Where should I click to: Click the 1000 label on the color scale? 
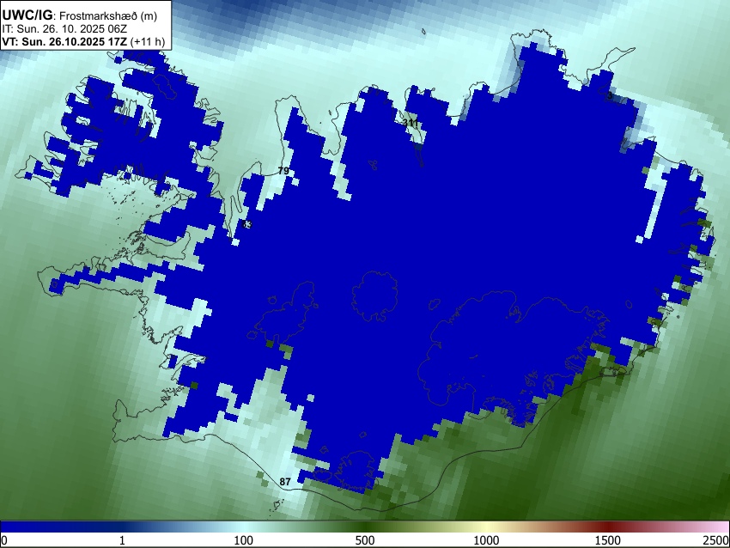(486, 540)
